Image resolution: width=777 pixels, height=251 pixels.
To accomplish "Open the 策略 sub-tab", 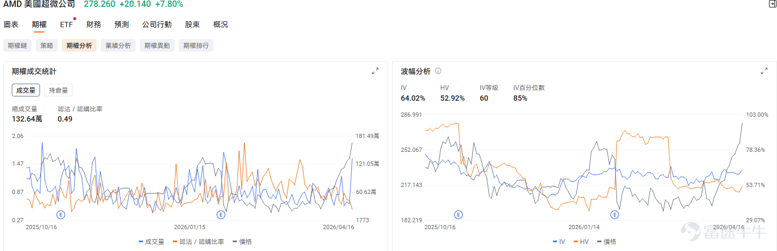I will (x=47, y=45).
